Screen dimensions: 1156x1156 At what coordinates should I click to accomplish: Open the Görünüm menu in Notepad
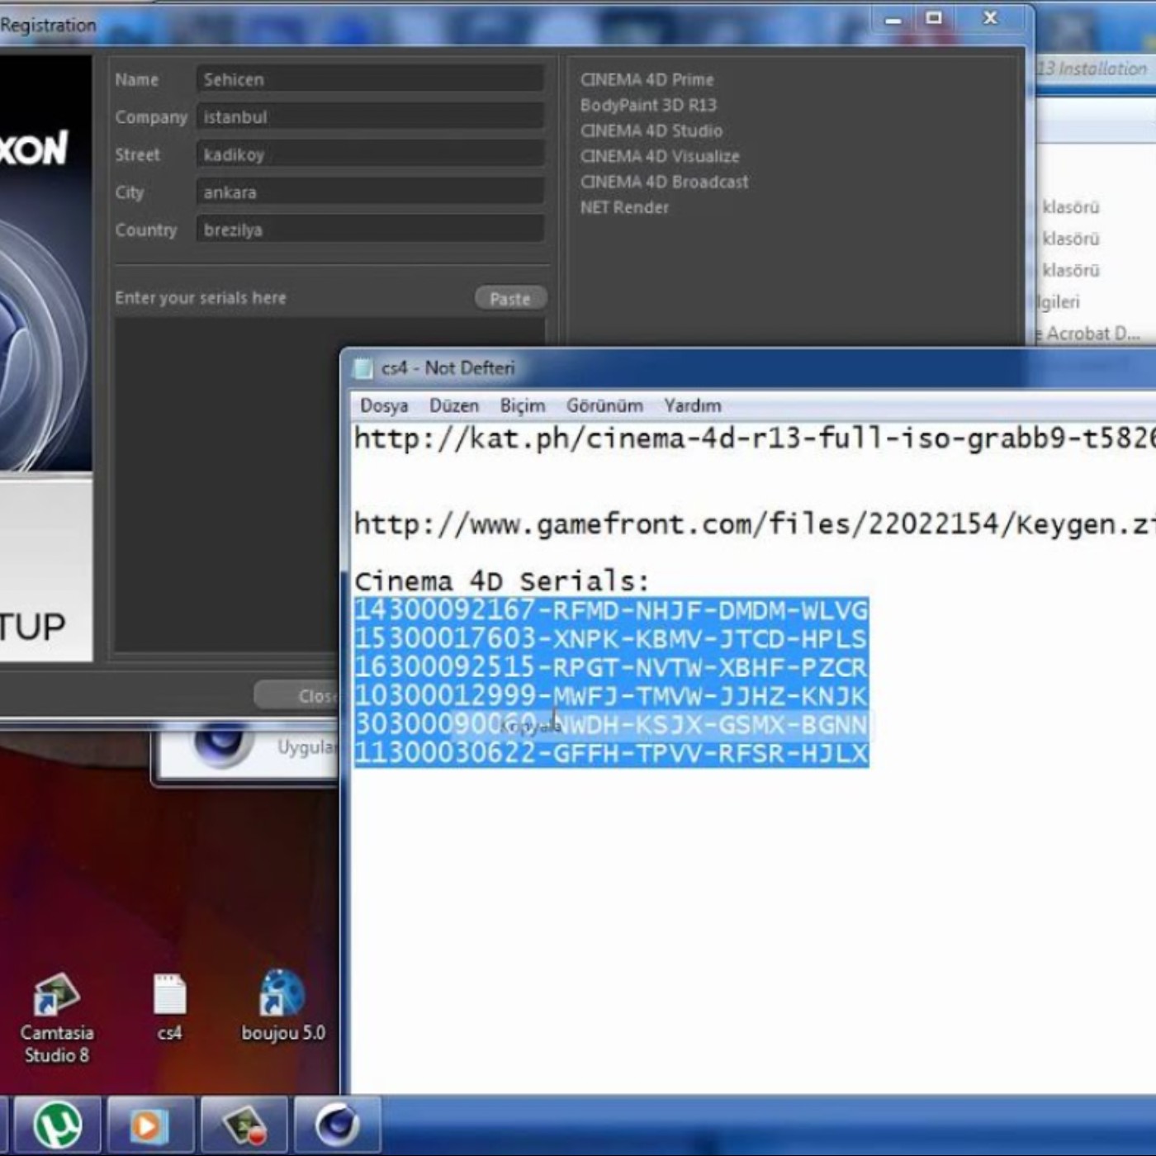tap(604, 405)
